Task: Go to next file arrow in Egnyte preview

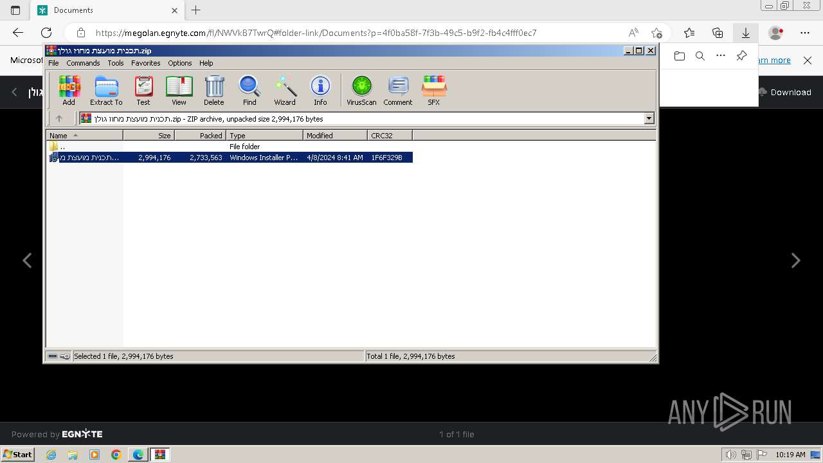Action: point(795,260)
